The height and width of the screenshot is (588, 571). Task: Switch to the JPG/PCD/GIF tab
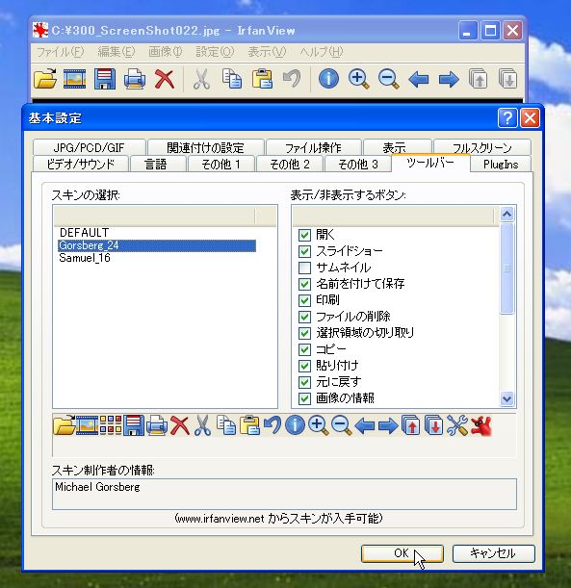(89, 147)
